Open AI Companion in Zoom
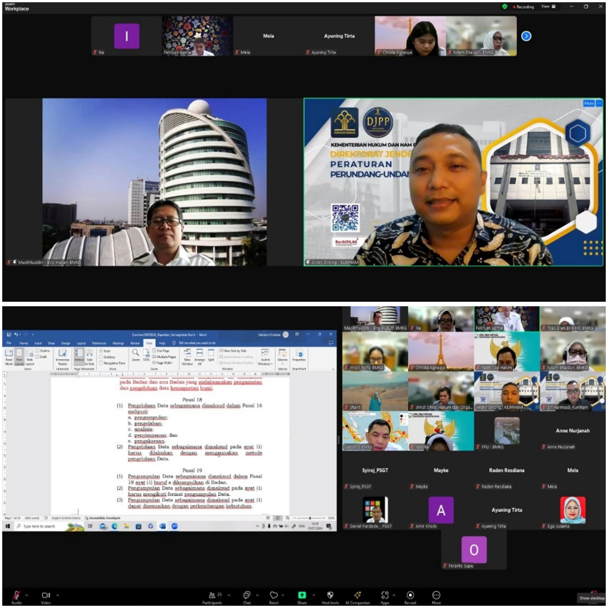This screenshot has height=608, width=608. [357, 595]
